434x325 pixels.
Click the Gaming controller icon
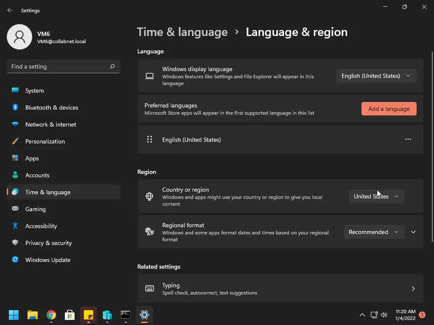point(15,209)
